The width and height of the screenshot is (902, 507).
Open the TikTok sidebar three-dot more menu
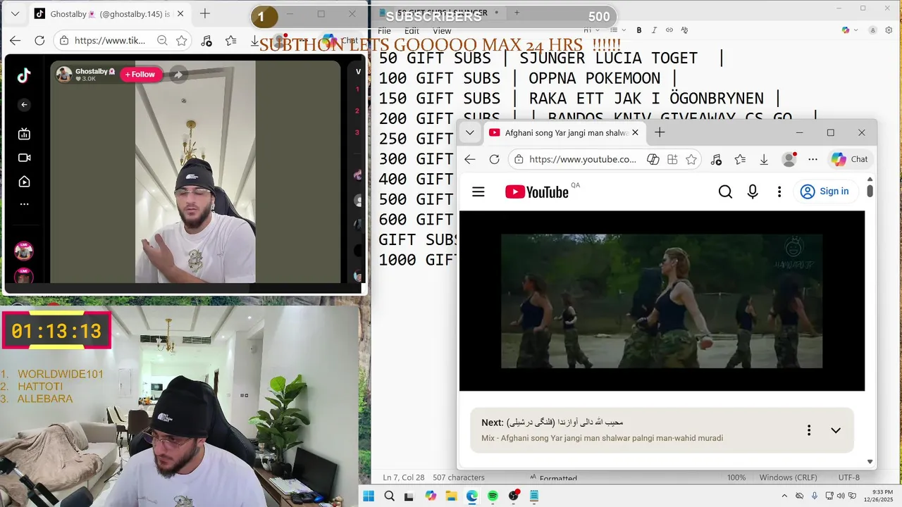(x=24, y=204)
